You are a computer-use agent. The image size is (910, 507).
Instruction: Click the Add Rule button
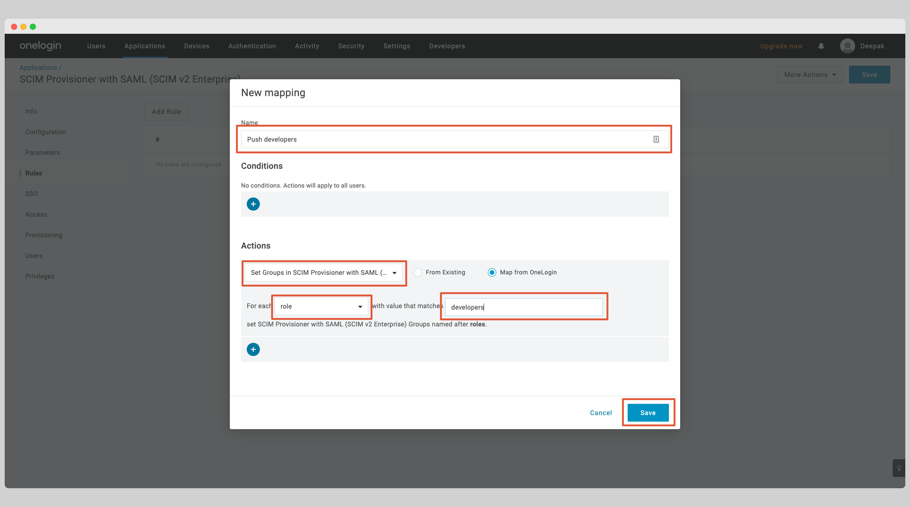click(x=166, y=112)
